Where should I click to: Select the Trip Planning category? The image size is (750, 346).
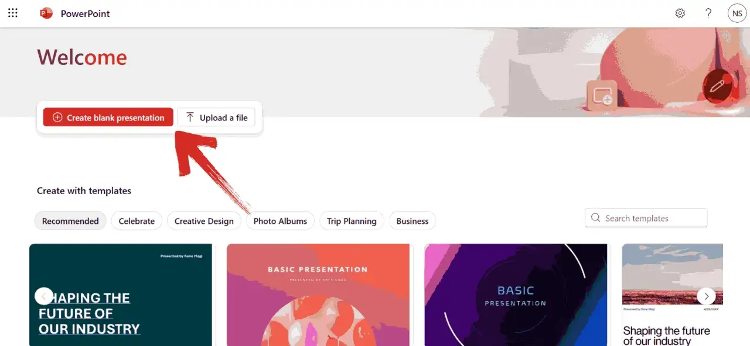352,221
